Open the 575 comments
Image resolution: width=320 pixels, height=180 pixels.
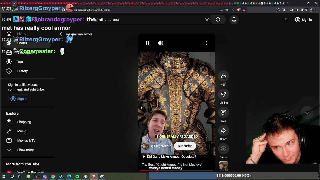tap(223, 113)
